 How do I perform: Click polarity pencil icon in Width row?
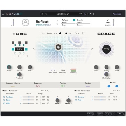tap(21, 103)
